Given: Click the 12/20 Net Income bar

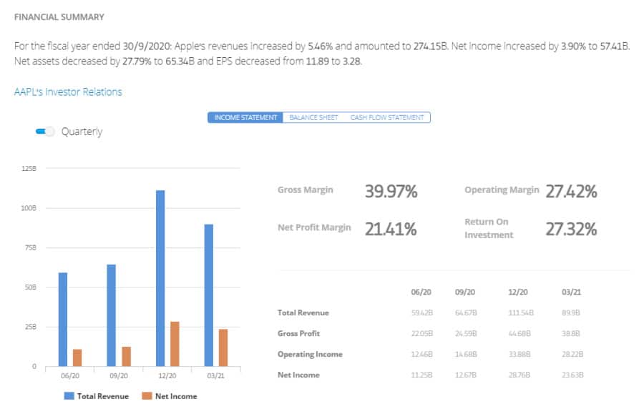Looking at the screenshot, I should point(175,344).
